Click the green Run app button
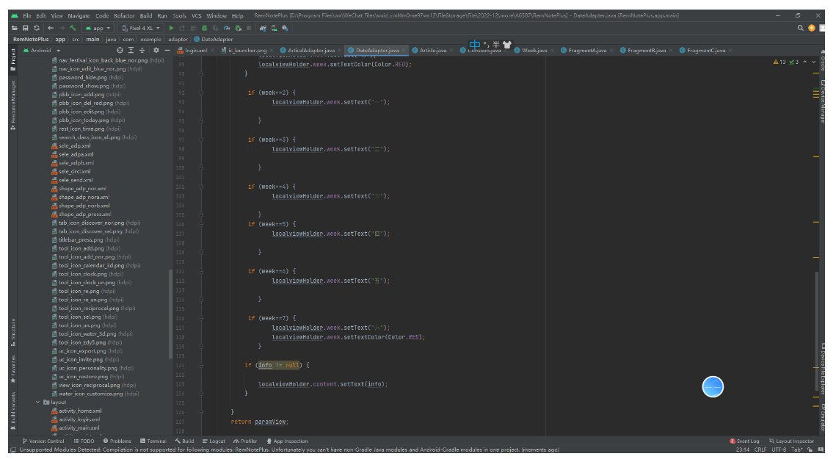The height and width of the screenshot is (462, 836). pos(172,28)
